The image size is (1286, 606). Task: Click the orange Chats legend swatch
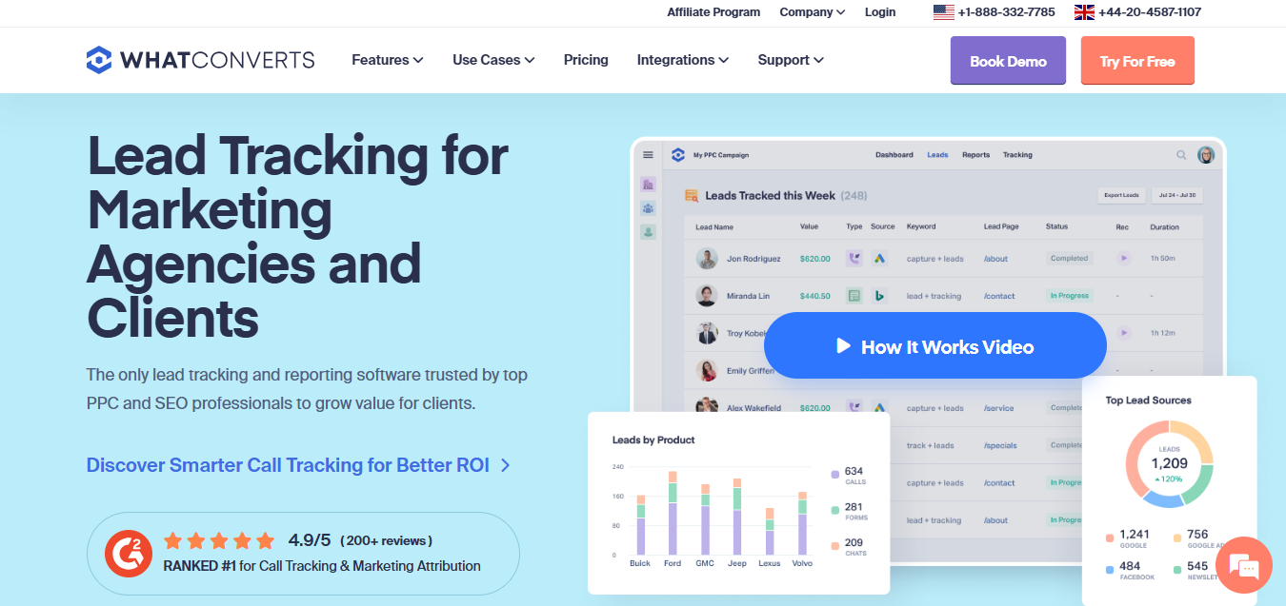point(835,546)
